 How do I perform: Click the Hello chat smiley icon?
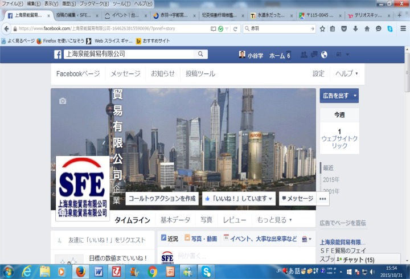point(378,29)
